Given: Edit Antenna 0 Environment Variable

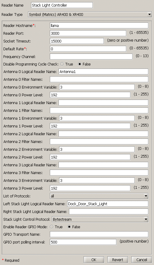Looking at the screenshot, I should pyautogui.click(x=97, y=87).
